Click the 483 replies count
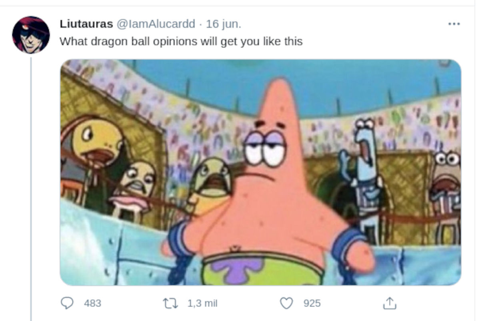Screen dimensions: 480x321 coord(92,303)
